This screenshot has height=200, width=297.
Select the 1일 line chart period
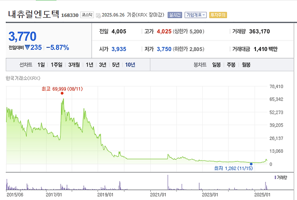(x=41, y=65)
